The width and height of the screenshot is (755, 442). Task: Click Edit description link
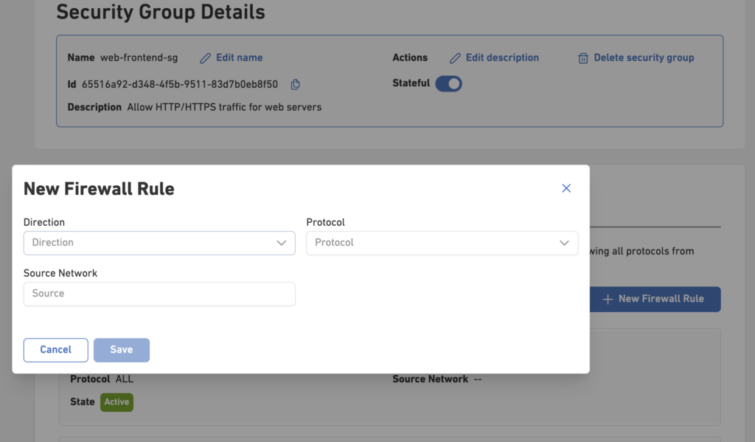click(495, 58)
